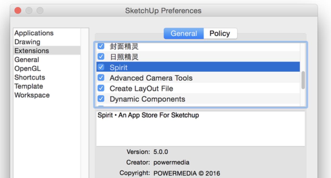331x178 pixels.
Task: Open the Template preferences category
Action: (x=29, y=86)
